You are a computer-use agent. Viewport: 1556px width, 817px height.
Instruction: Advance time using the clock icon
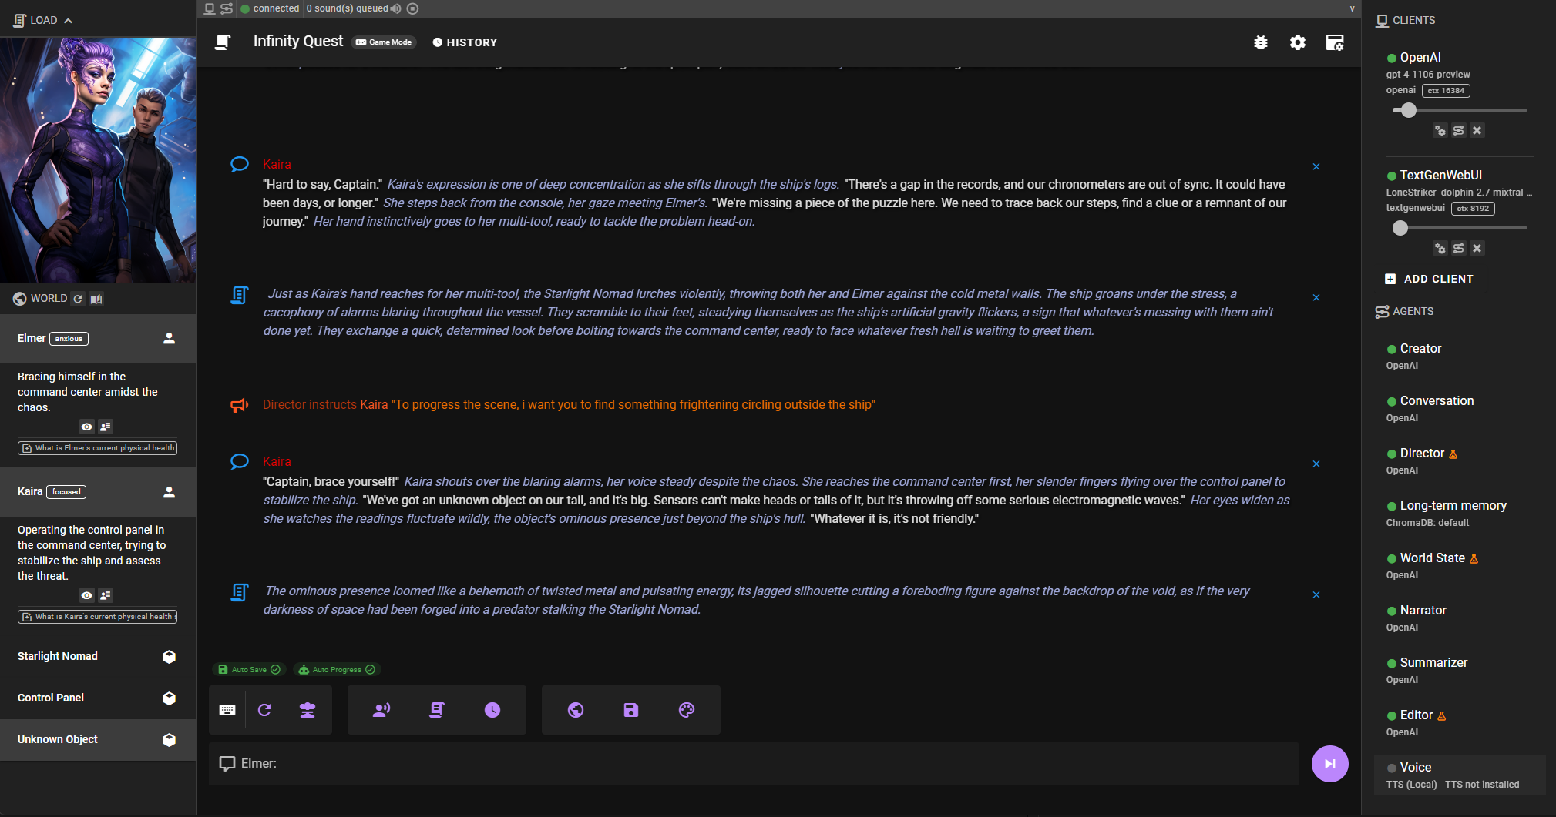tap(493, 709)
